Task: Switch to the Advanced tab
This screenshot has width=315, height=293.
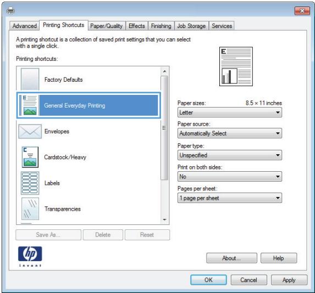Action: [x=25, y=26]
